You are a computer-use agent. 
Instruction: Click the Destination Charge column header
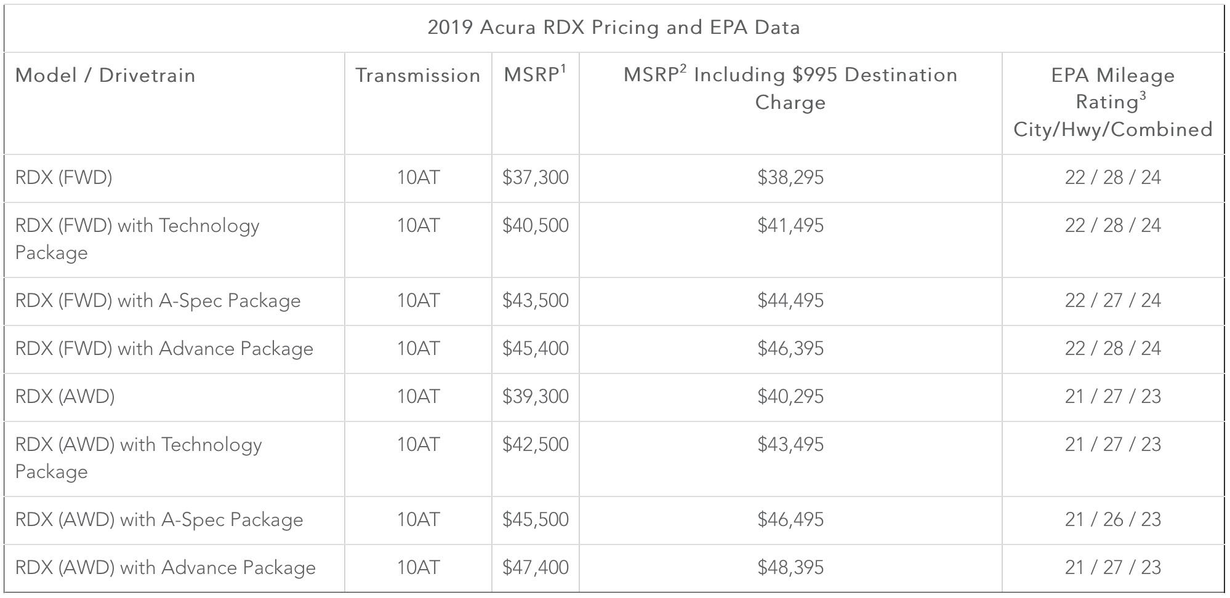click(790, 88)
